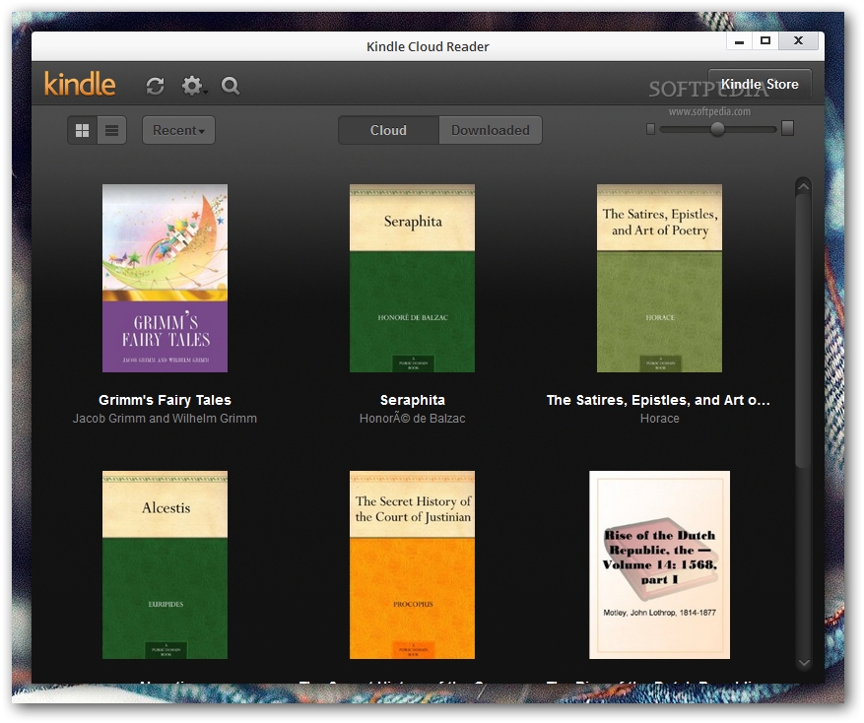This screenshot has width=864, height=723.
Task: Click author text "HonorÃ© de Balzac"
Action: 412,419
